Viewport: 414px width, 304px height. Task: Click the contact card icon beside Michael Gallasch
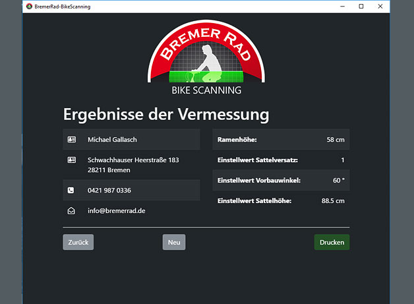(x=72, y=139)
